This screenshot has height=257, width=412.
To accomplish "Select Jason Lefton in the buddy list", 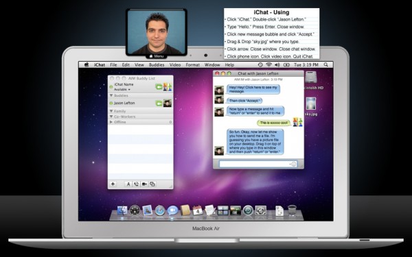I will [x=141, y=103].
